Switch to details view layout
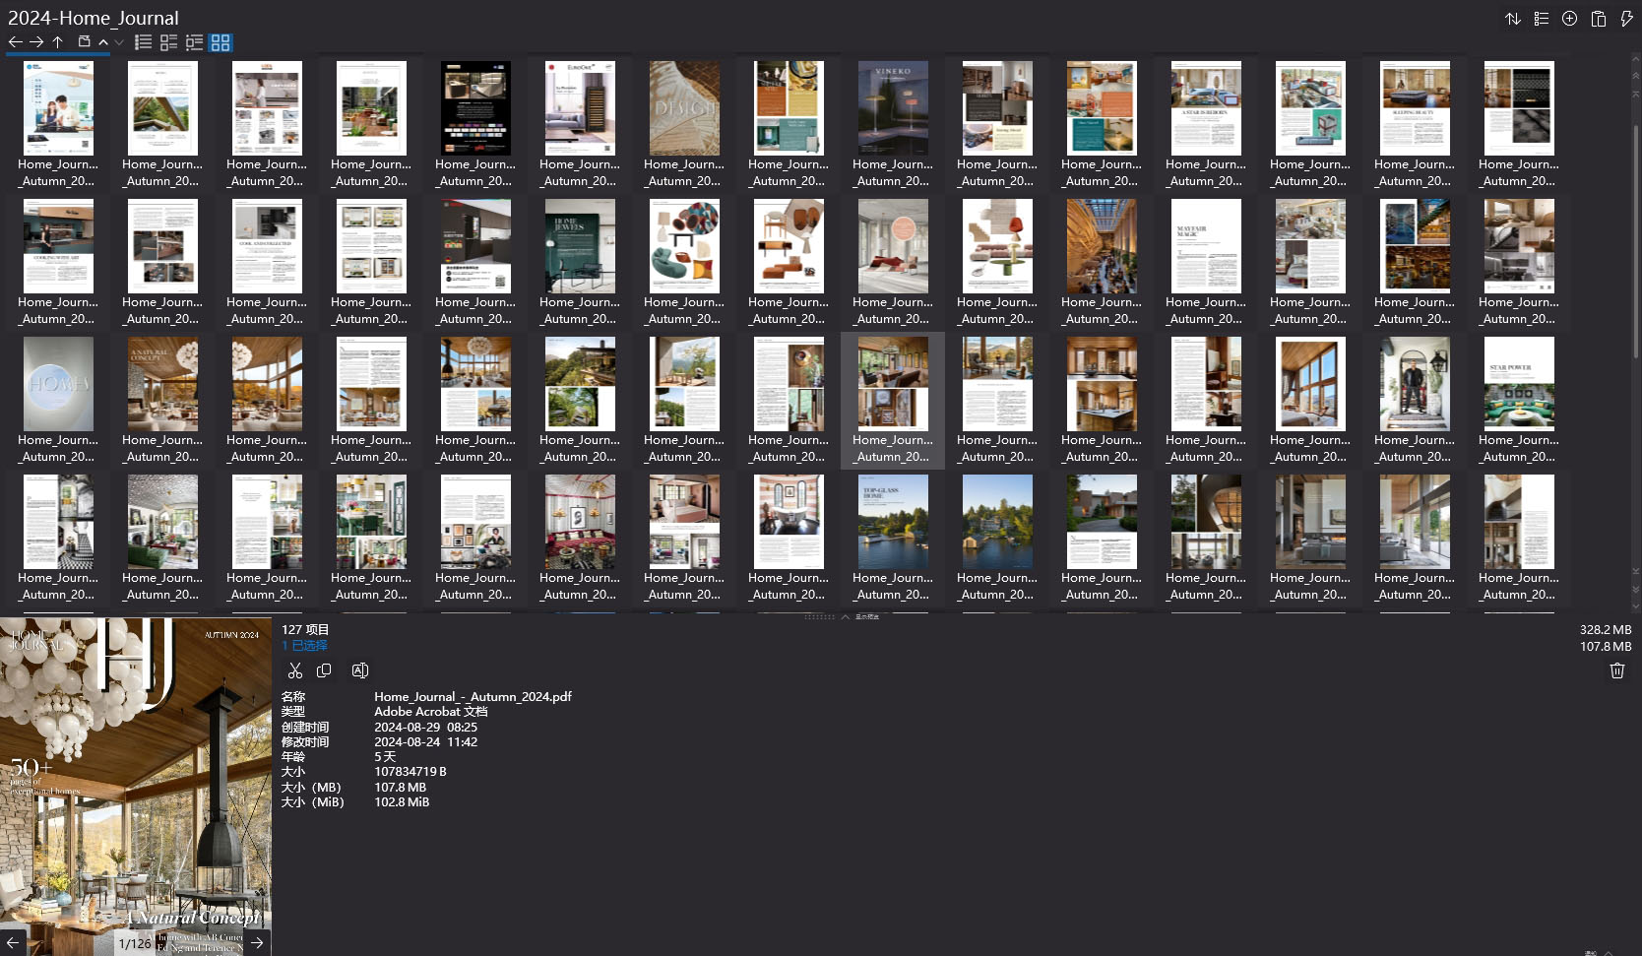 168,41
